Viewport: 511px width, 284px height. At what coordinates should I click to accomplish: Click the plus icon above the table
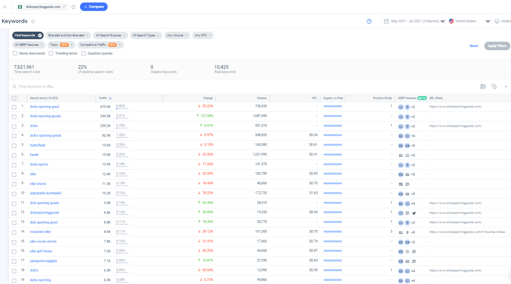pyautogui.click(x=505, y=86)
